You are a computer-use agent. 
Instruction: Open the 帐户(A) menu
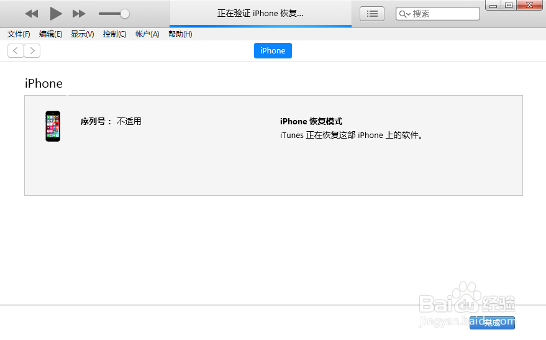tap(147, 34)
